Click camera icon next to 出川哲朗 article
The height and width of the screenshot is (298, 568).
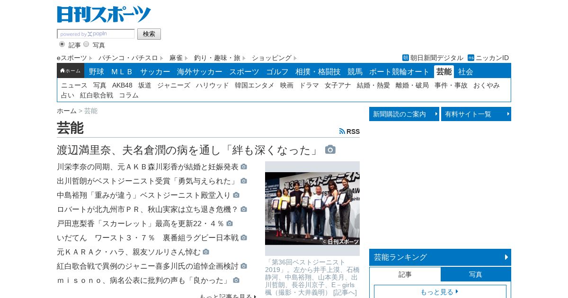tap(244, 181)
